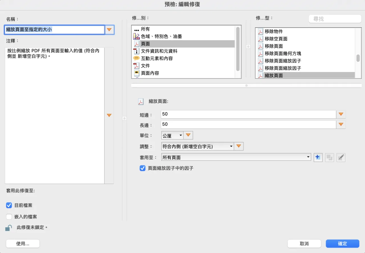
Task: Click the 使用... button
Action: [x=23, y=244]
